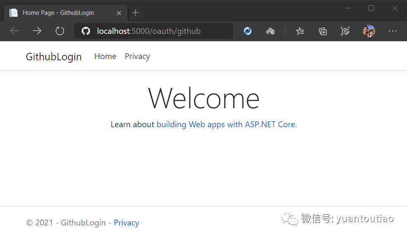
Task: Open the web capture screenshot icon
Action: click(x=345, y=31)
